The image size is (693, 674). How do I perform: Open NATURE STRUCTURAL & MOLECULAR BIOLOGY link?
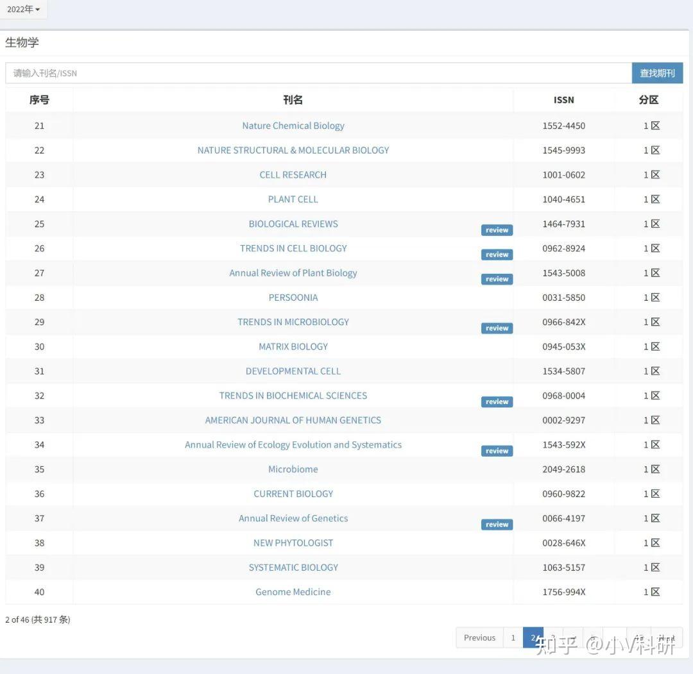[293, 150]
